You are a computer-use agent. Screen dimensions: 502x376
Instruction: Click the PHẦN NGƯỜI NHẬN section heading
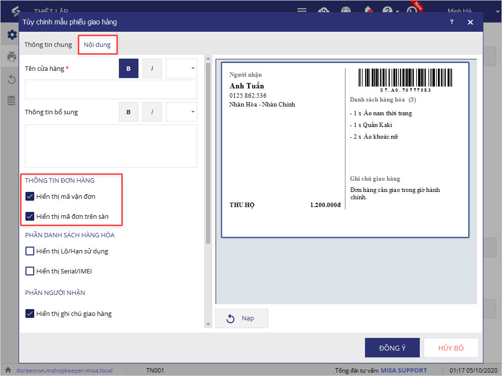pyautogui.click(x=55, y=292)
